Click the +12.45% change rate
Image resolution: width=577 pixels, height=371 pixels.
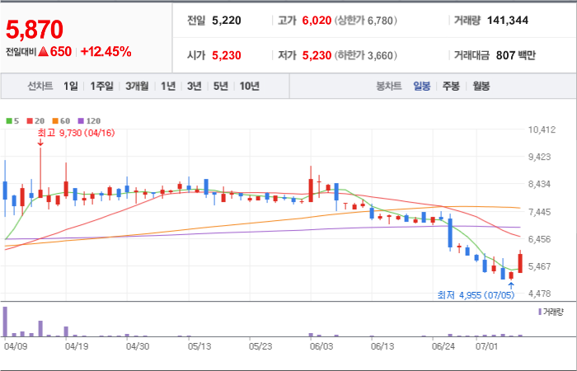point(106,52)
